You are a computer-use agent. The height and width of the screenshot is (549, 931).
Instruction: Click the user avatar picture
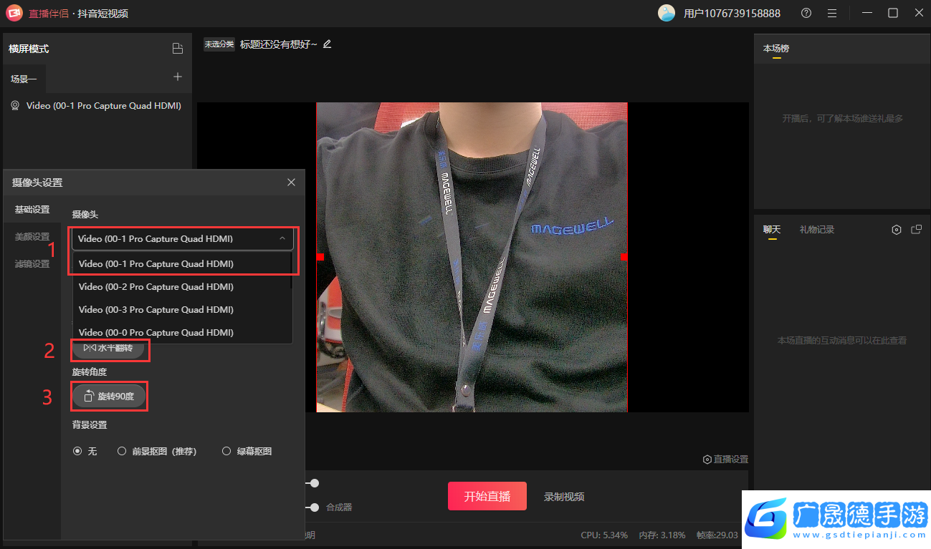pyautogui.click(x=667, y=13)
